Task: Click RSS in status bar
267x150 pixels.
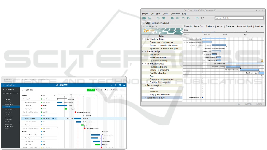Action: pyautogui.click(x=238, y=104)
